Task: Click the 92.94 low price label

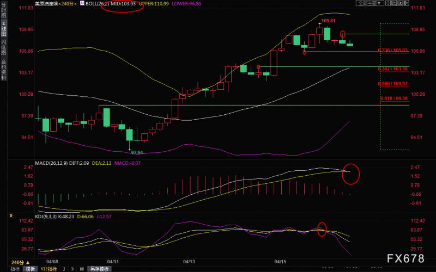Action: tap(137, 152)
